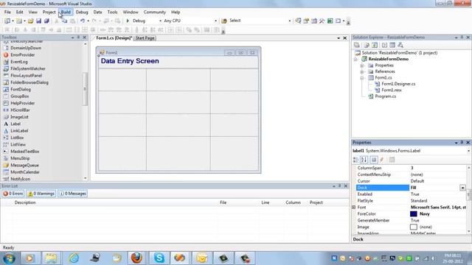Select Form1.Designer.cs in Solution Explorer
The height and width of the screenshot is (265, 472).
click(x=398, y=84)
